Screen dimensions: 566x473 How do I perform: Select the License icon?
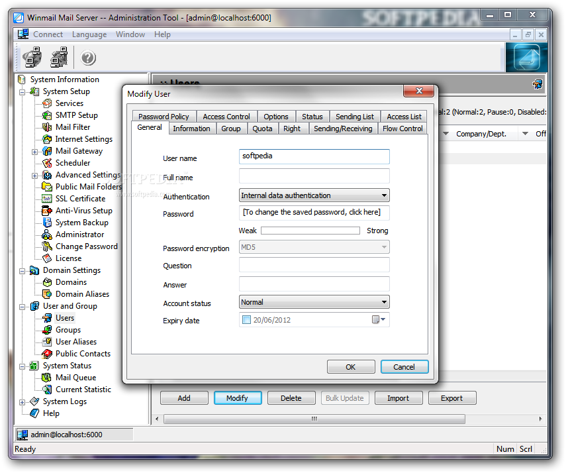tap(47, 259)
